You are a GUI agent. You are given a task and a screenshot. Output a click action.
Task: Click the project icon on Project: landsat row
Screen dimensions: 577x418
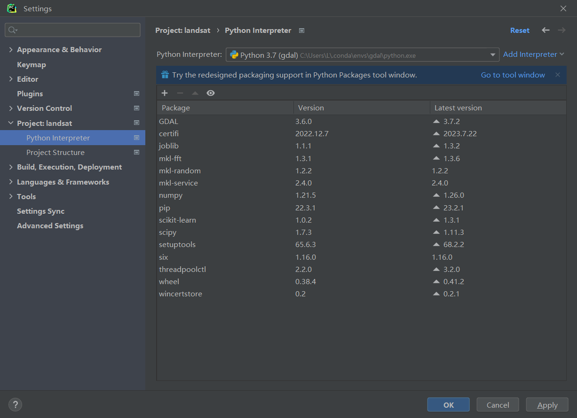(x=136, y=123)
